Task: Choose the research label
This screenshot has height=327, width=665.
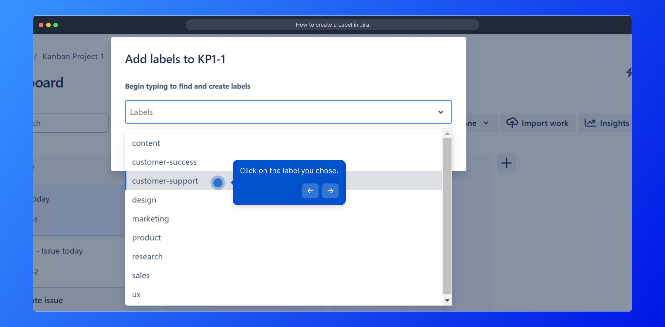Action: [x=147, y=257]
